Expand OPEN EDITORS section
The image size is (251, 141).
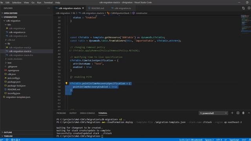click(11, 13)
